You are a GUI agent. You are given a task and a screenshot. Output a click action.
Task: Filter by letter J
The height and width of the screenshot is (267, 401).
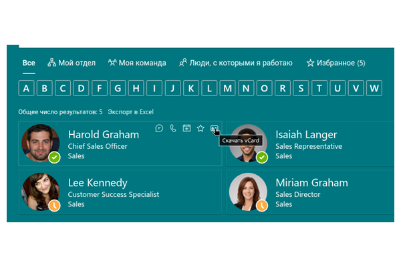[x=172, y=88]
